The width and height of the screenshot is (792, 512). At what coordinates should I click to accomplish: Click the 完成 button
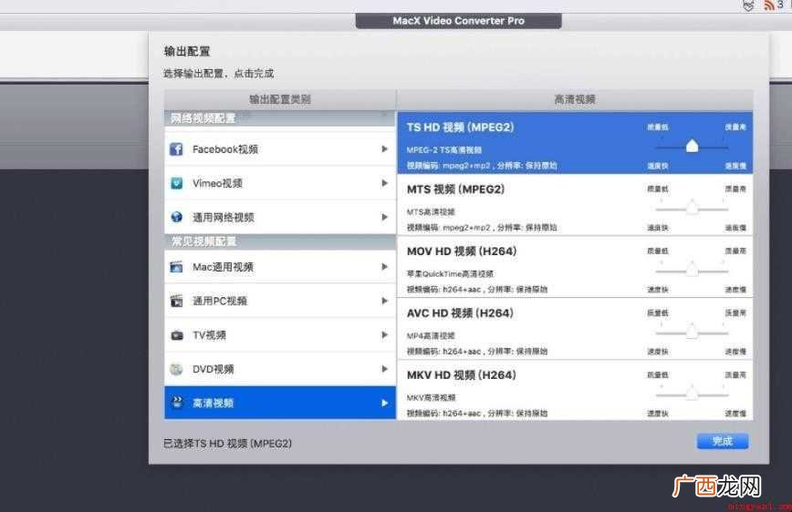[723, 441]
